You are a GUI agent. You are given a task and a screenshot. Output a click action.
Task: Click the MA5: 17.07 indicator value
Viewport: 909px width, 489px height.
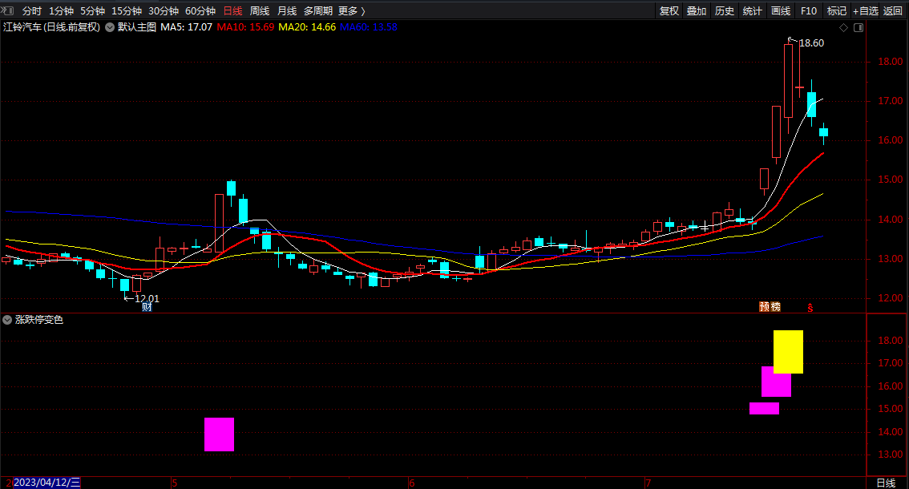coord(186,27)
